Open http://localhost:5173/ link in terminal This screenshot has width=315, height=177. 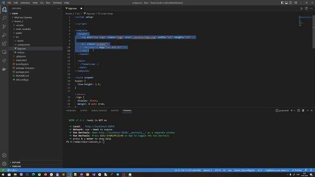click(x=100, y=126)
